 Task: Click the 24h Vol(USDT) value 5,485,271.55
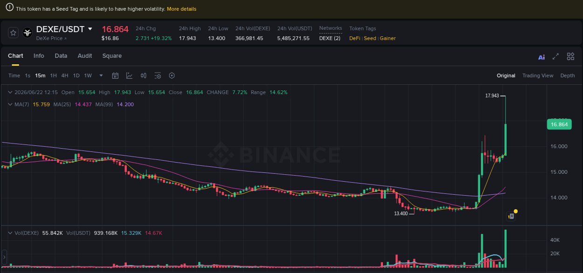(x=293, y=38)
